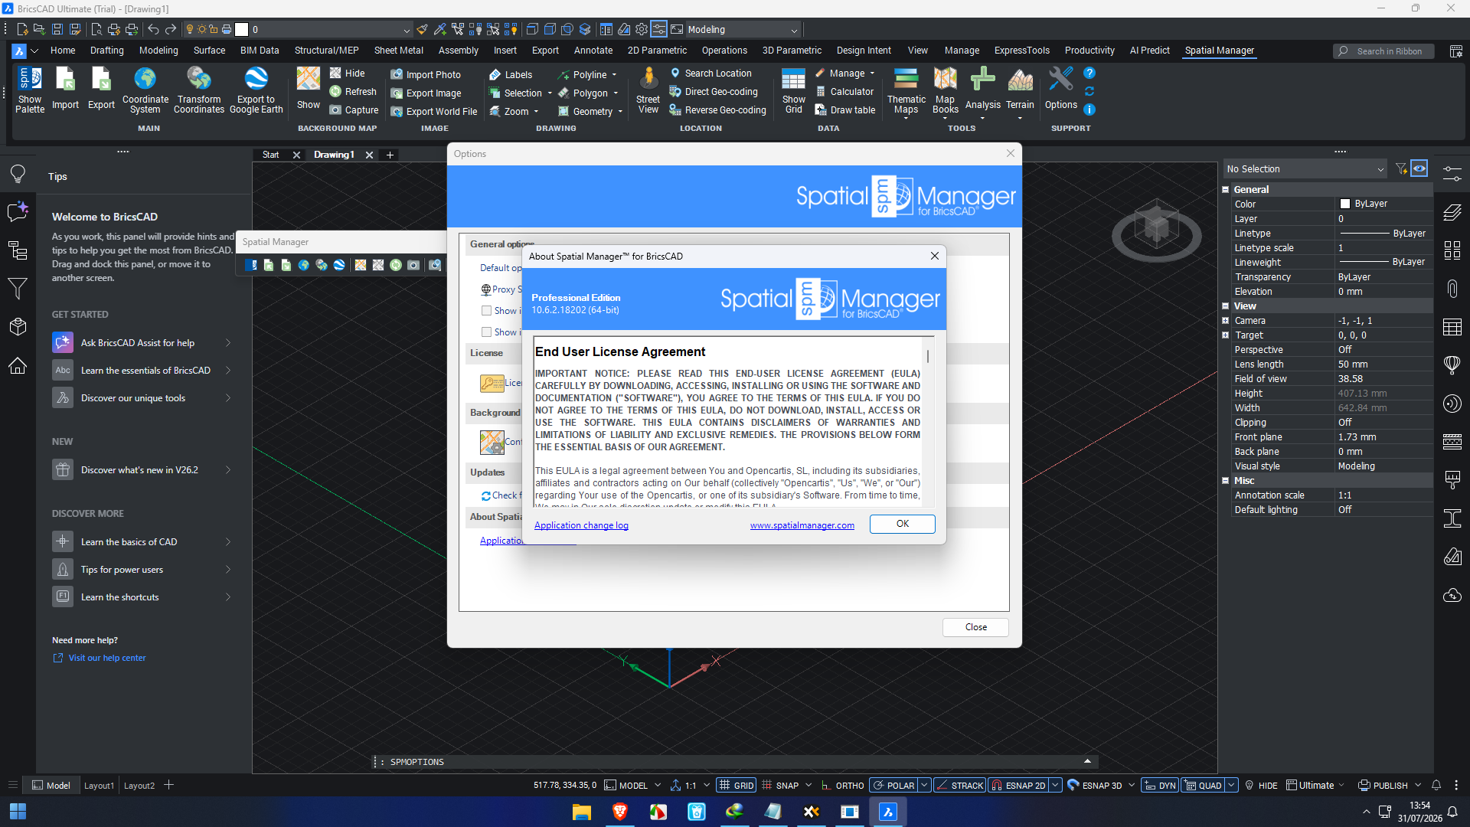Open the Show Palette tool
The width and height of the screenshot is (1470, 827).
pyautogui.click(x=30, y=90)
